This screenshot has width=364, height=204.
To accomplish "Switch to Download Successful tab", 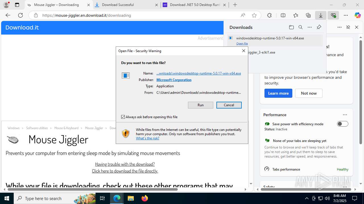I will pyautogui.click(x=118, y=5).
